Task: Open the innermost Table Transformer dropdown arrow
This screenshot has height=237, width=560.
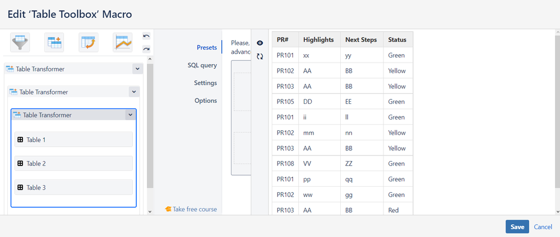Action: (130, 115)
